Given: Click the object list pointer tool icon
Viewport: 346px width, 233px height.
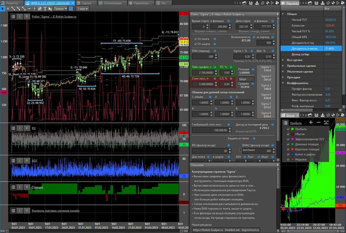Looking at the screenshot, I should [50, 9].
